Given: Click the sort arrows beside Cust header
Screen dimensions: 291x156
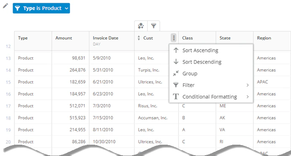Looking at the screenshot, I should coord(139,38).
